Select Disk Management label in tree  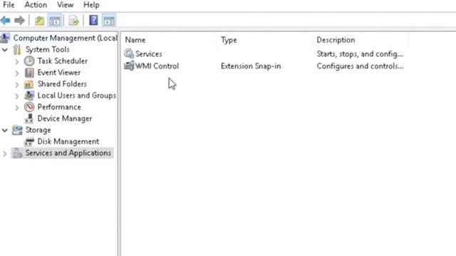click(68, 142)
